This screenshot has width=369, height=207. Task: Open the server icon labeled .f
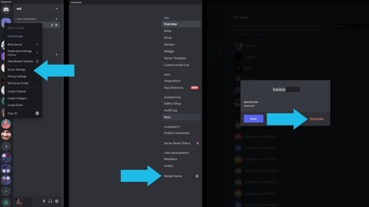6,147
